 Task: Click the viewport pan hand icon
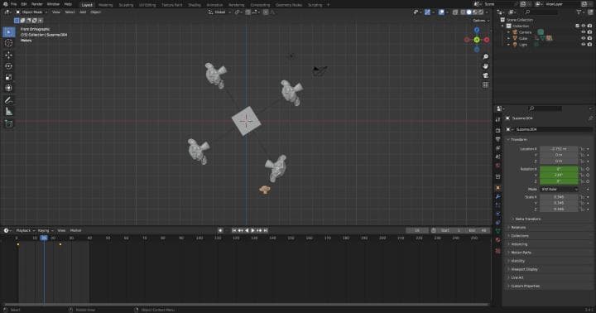click(x=485, y=66)
